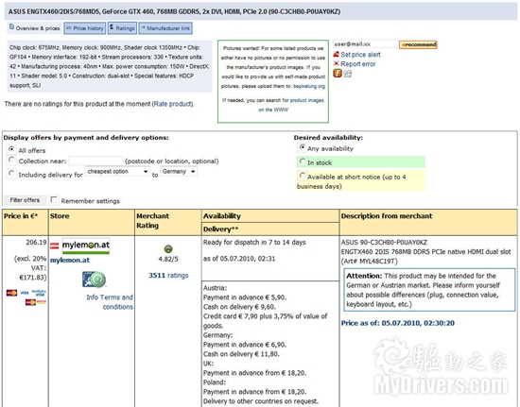Image resolution: width=520 pixels, height=407 pixels.
Task: Choose the Collection near radio button
Action: [x=11, y=160]
